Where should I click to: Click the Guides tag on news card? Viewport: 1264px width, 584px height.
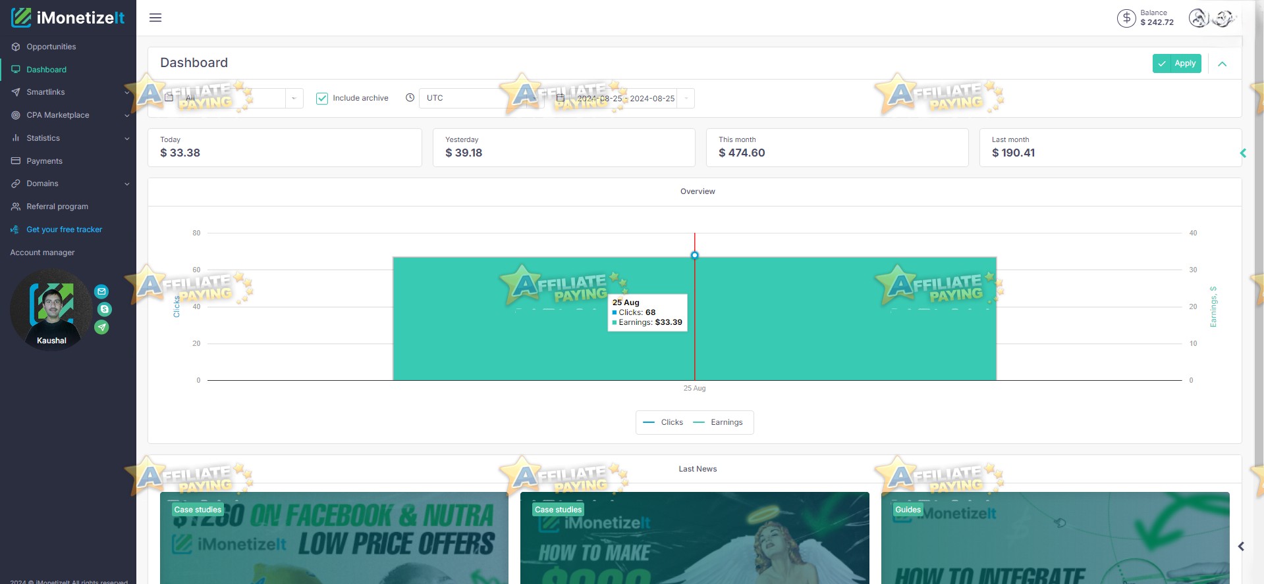tap(908, 510)
